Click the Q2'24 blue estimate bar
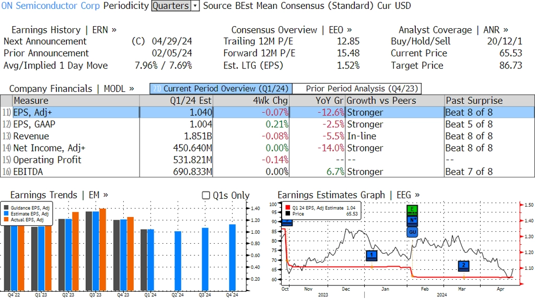The height and width of the screenshot is (299, 535). pos(178,261)
